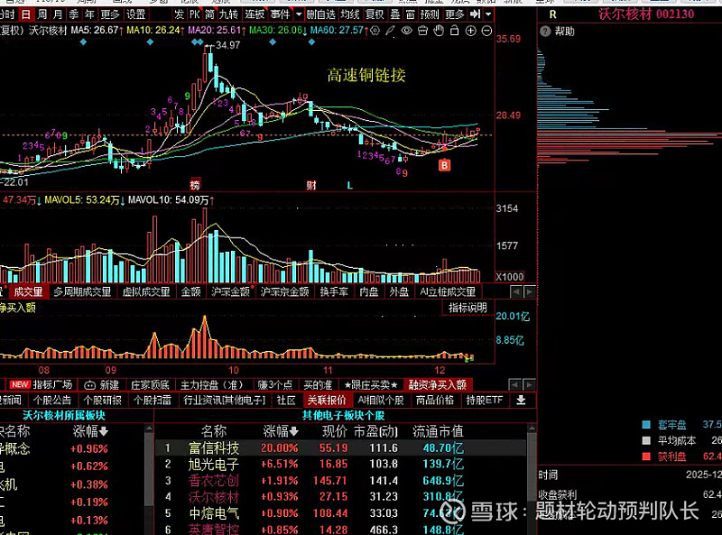Click the 财 marker on chart
This screenshot has height=535, width=722.
[311, 185]
